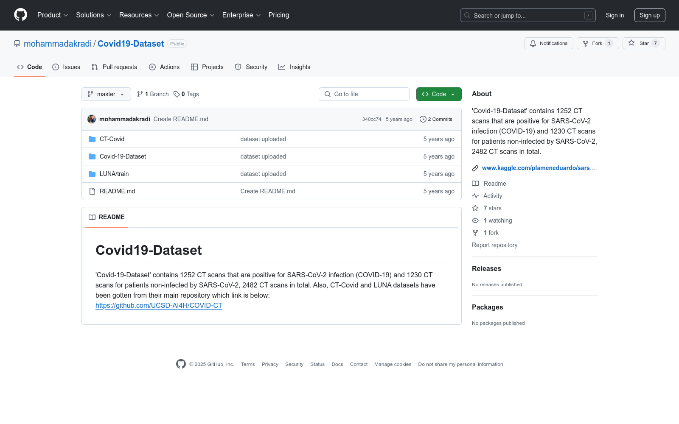This screenshot has height=424, width=679.
Task: Expand the Solutions menu
Action: 94,15
